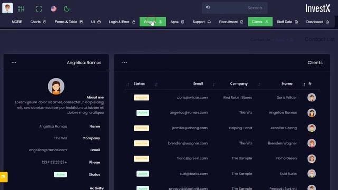
Task: Select email suki@burks.com
Action: (194, 174)
